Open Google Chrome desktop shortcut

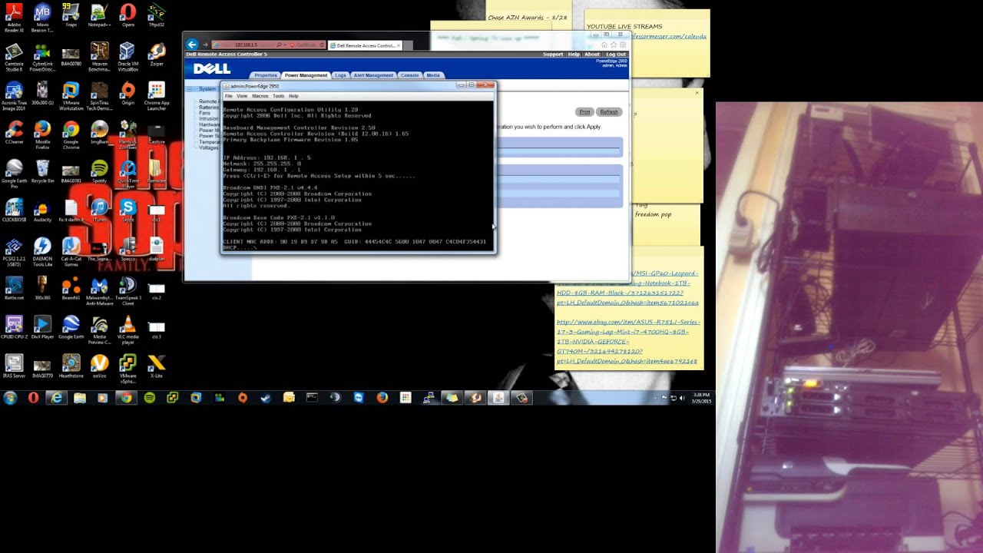pyautogui.click(x=71, y=134)
